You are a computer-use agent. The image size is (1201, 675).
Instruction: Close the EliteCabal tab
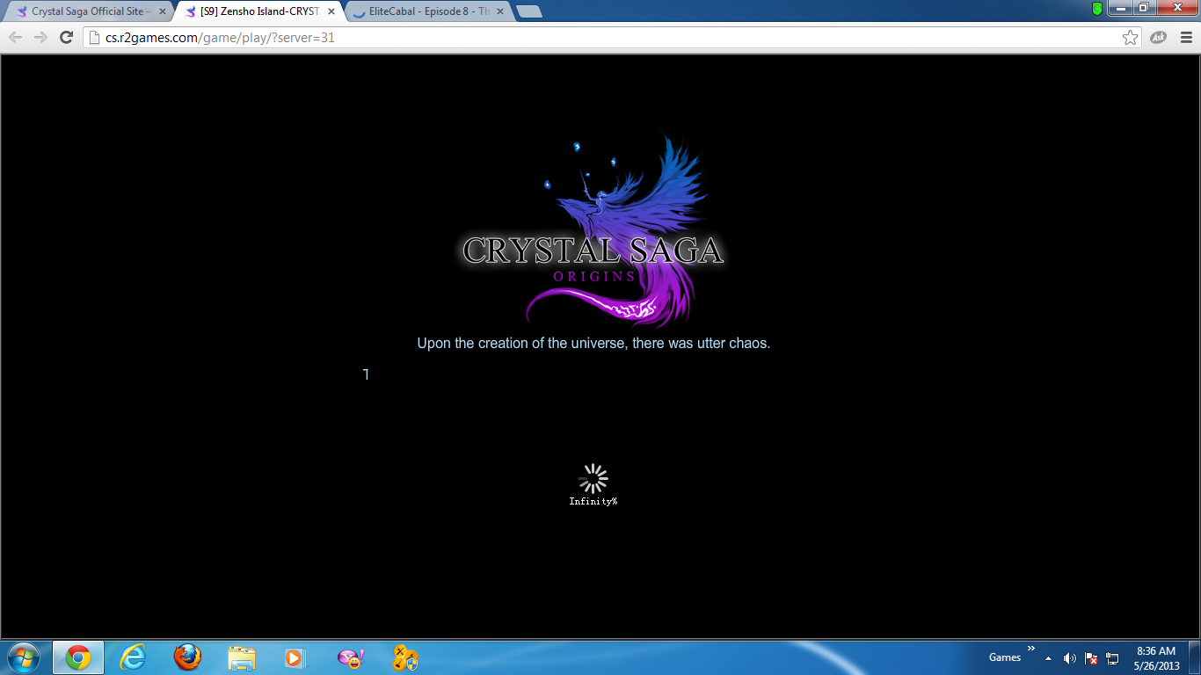[499, 11]
